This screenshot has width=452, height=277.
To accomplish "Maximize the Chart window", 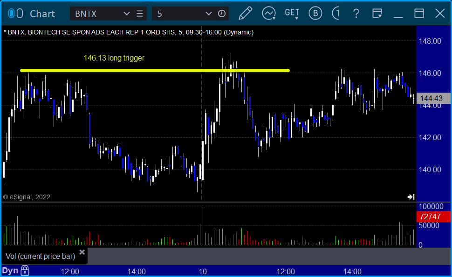I will point(419,14).
